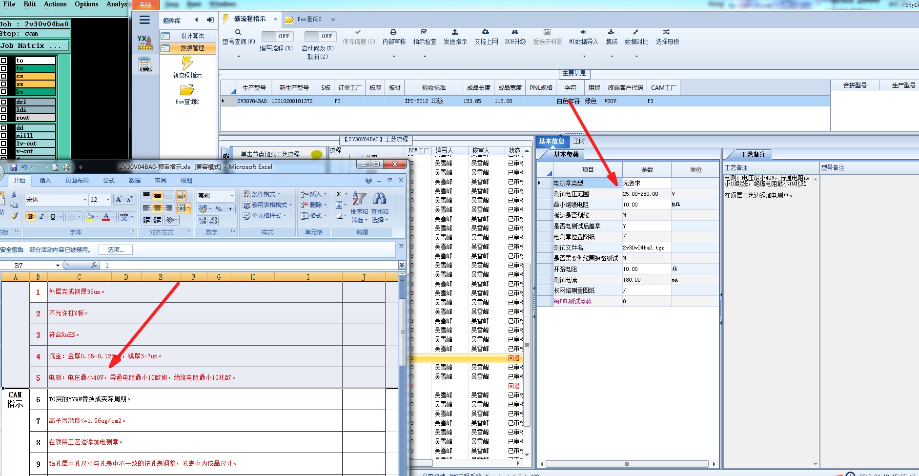Check the box for layer drl

tap(4, 102)
